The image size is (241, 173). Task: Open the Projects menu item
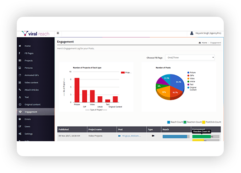pos(29,60)
